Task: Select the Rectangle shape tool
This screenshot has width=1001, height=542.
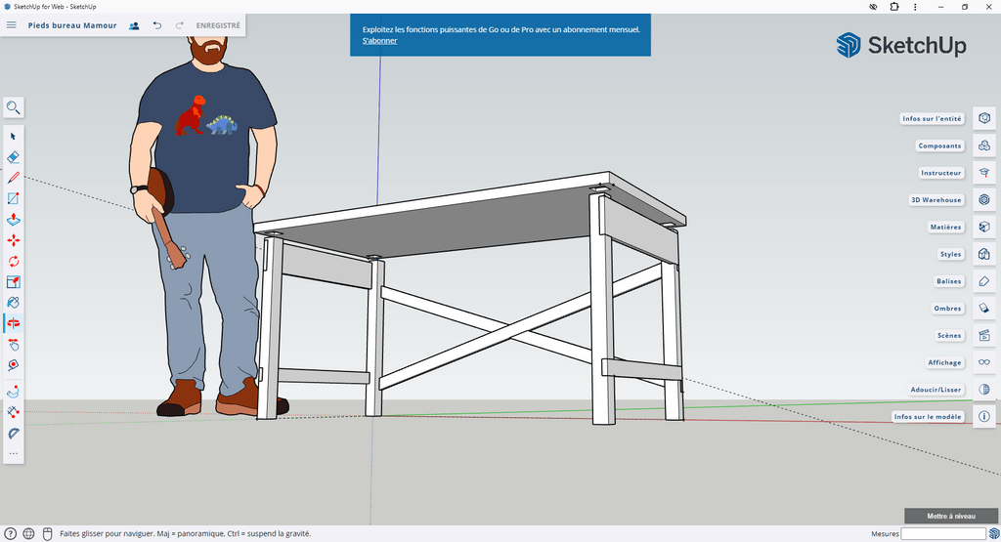Action: (x=14, y=198)
